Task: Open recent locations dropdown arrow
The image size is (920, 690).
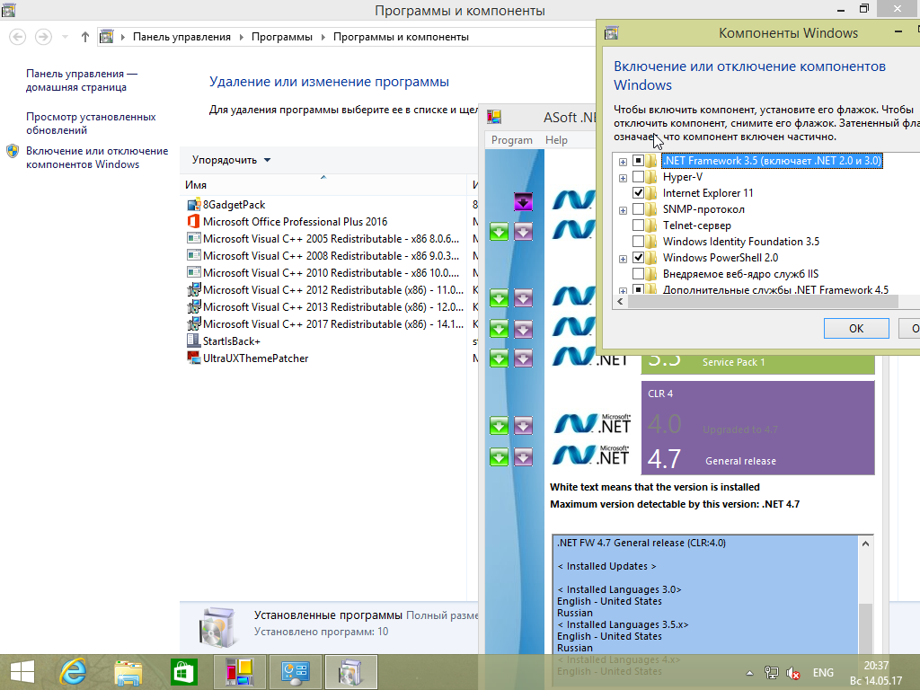Action: 65,37
